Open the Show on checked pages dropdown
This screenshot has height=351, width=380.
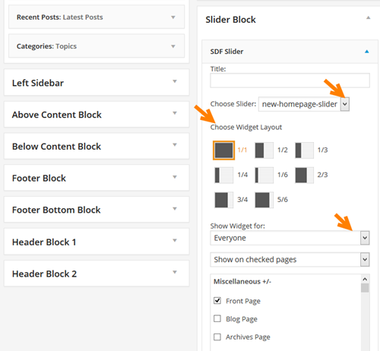pyautogui.click(x=290, y=260)
